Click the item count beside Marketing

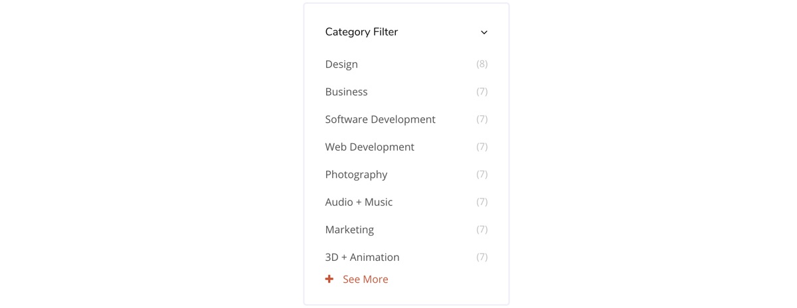(482, 230)
